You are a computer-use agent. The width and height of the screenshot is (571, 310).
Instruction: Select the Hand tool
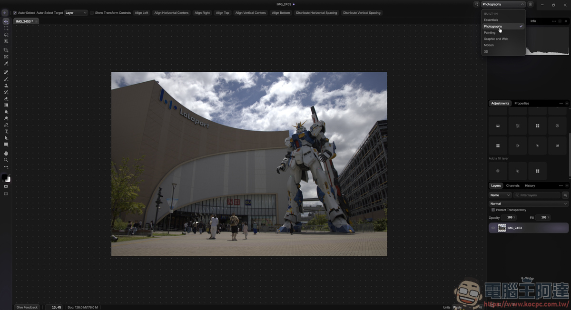(x=6, y=153)
